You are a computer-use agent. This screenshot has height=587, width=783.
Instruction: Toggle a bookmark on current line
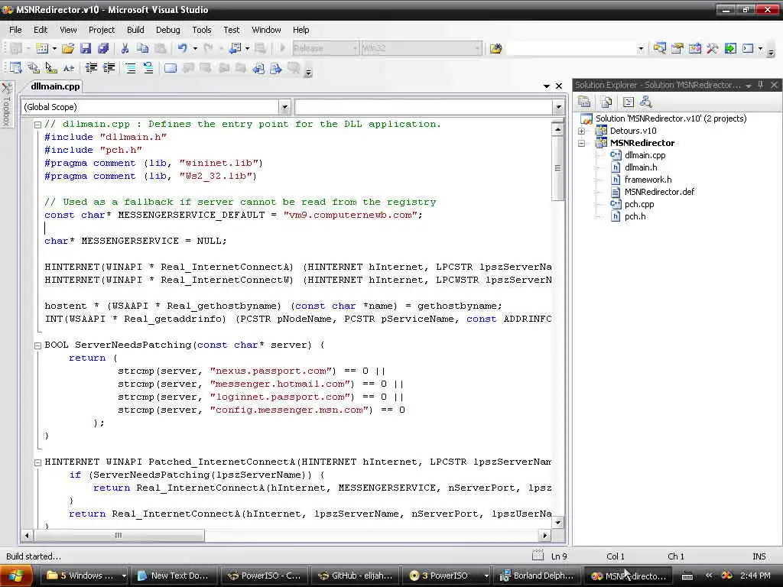(171, 68)
